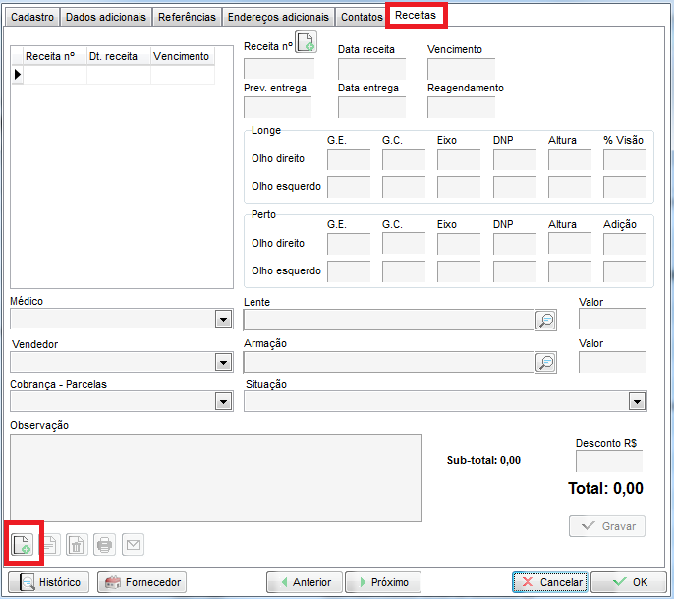
Task: Select the Contatos tab
Action: click(362, 17)
